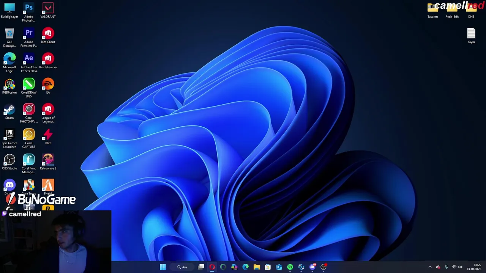Open Microsoft Store from the taskbar

click(x=268, y=267)
